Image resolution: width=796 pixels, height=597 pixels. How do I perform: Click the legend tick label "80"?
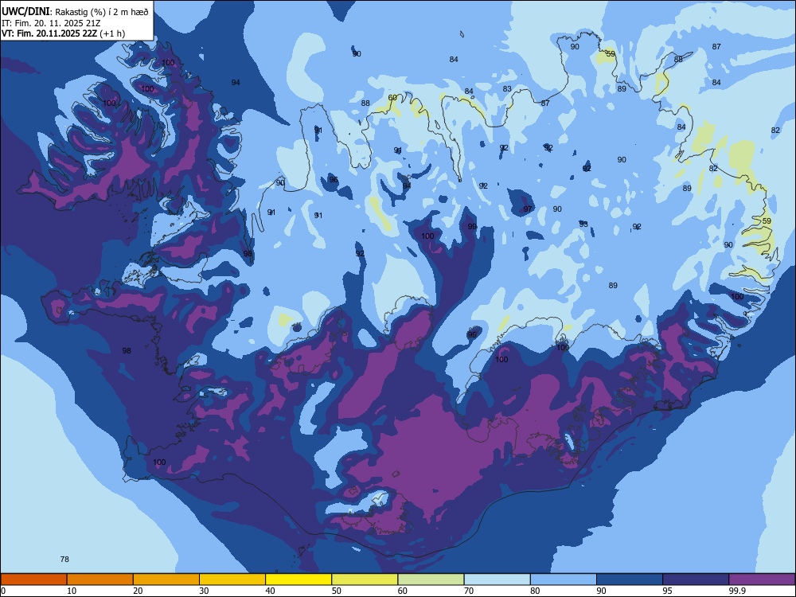535,591
